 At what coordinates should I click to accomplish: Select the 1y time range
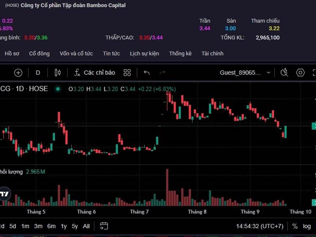(x=64, y=226)
